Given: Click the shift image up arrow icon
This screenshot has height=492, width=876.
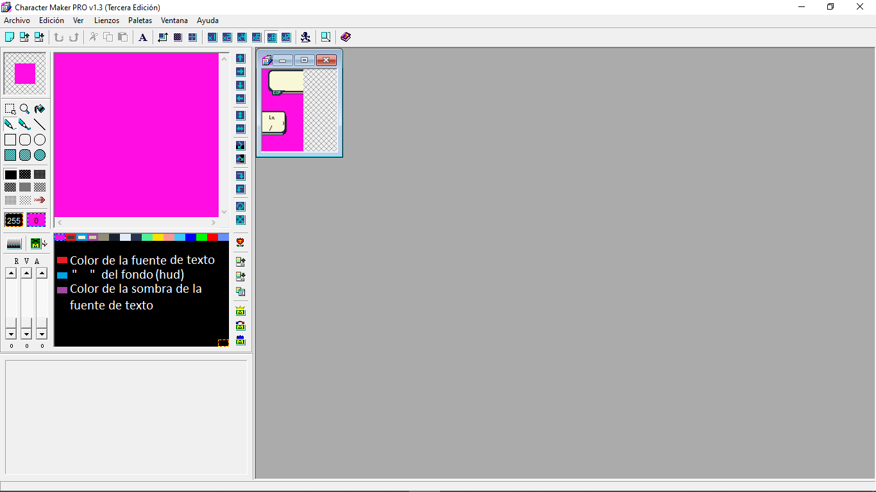Looking at the screenshot, I should (240, 58).
